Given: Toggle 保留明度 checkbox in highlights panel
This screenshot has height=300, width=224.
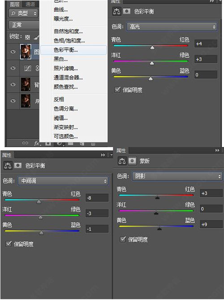Looking at the screenshot, I should click(117, 90).
